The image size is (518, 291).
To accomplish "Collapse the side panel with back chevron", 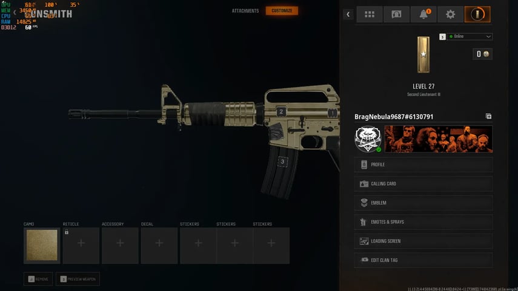I will (348, 14).
